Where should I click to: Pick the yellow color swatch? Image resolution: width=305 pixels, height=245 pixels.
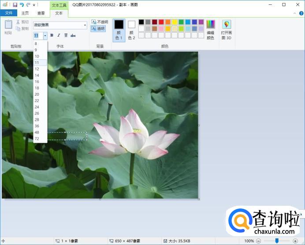click(174, 22)
